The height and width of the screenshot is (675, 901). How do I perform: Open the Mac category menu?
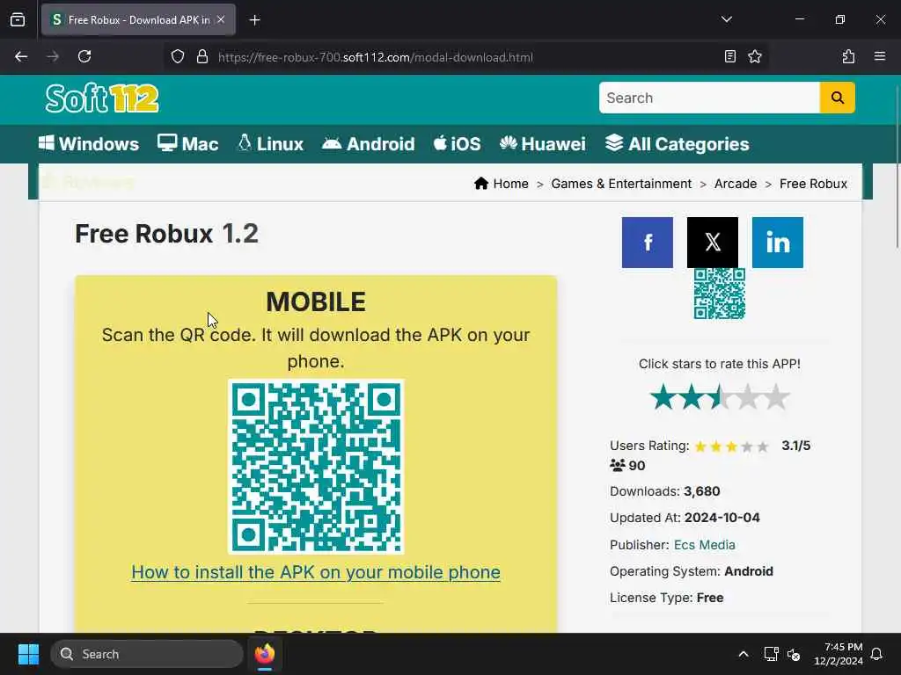[188, 143]
